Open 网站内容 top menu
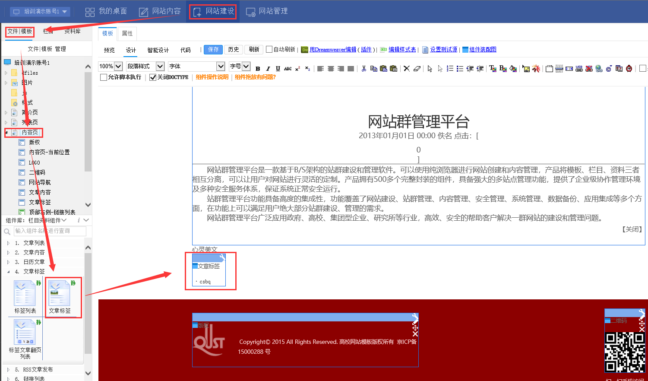648x381 pixels. click(160, 11)
